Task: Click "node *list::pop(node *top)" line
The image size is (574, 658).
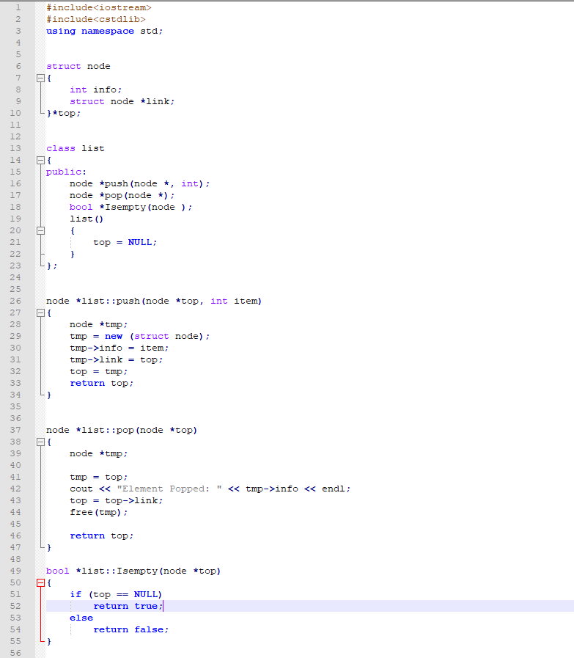Action: point(122,430)
